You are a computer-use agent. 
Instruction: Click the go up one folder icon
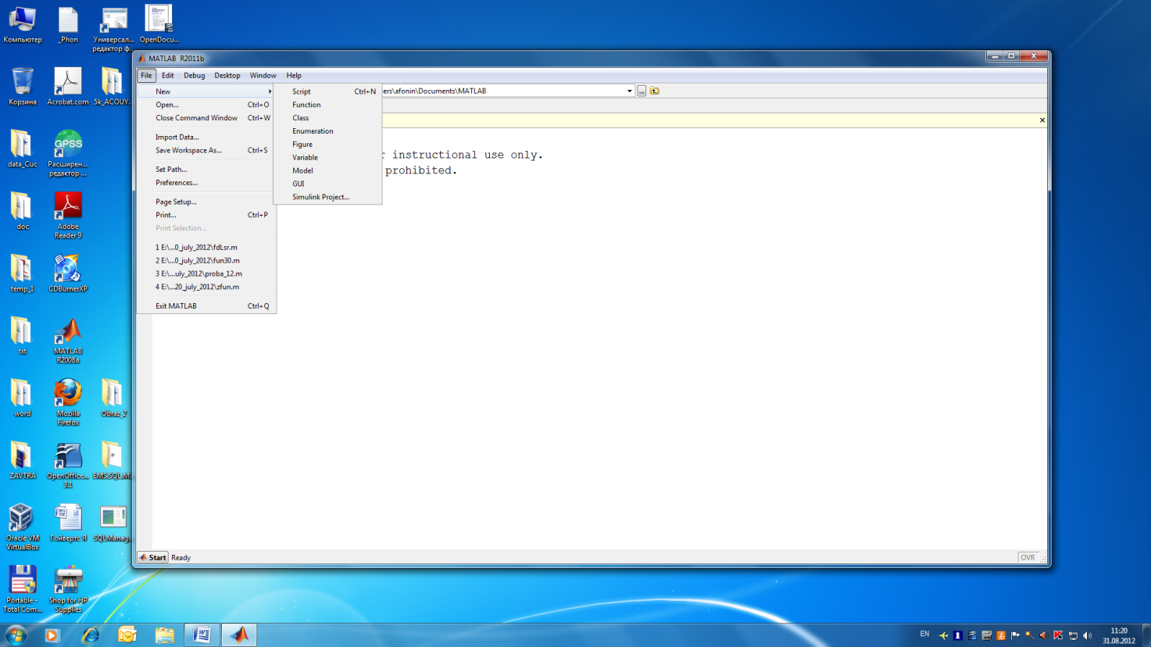click(x=655, y=91)
